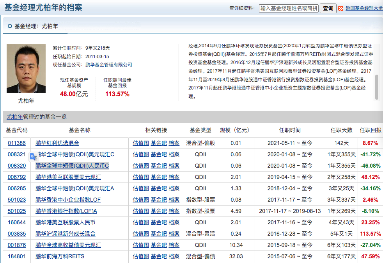Click the 任职起始日期 2011-03-15 text

click(81, 57)
